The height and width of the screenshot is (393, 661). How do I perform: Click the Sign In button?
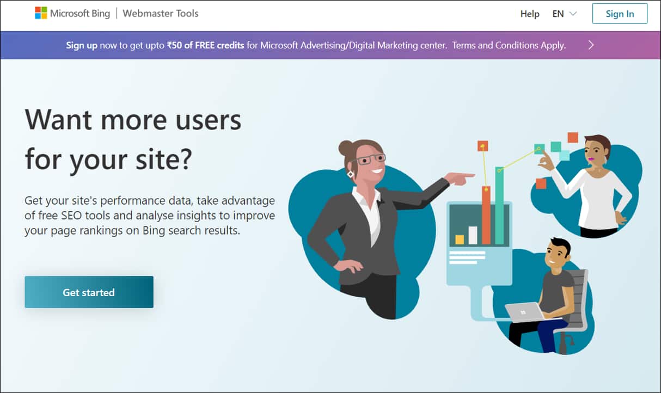pyautogui.click(x=620, y=14)
